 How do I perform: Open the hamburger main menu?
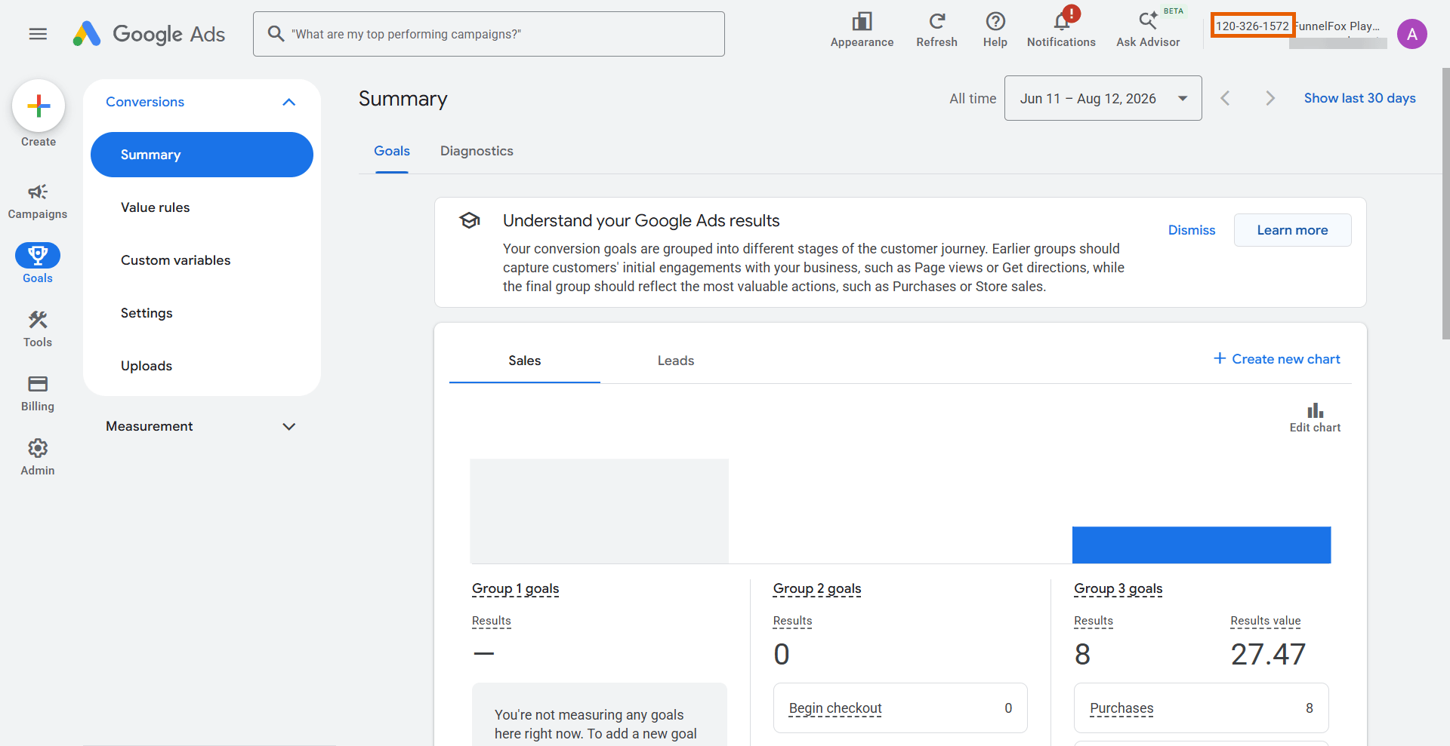point(38,34)
